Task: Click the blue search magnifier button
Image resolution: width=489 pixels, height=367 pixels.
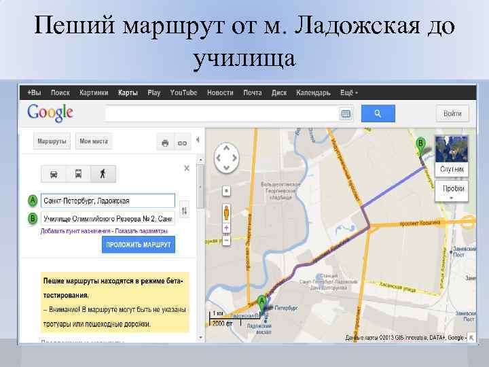Action: pos(378,113)
